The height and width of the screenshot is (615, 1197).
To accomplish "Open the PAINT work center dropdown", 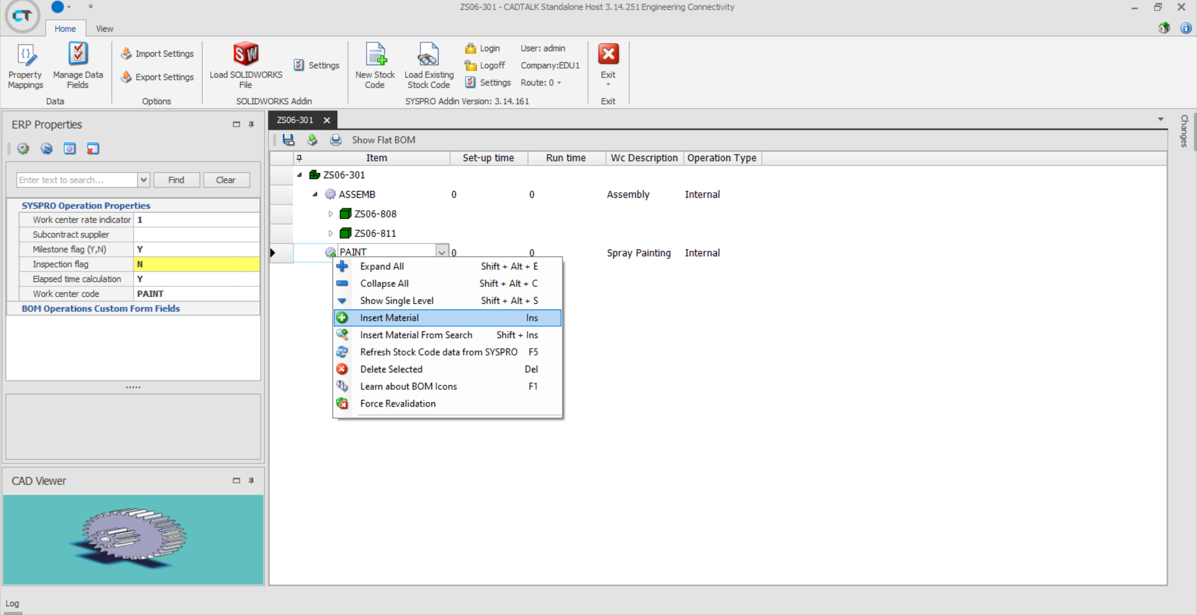I will click(x=441, y=251).
